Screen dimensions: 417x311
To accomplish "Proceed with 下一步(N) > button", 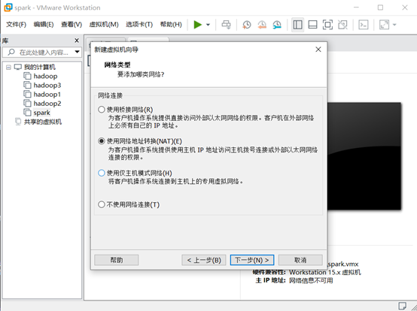I will (252, 260).
